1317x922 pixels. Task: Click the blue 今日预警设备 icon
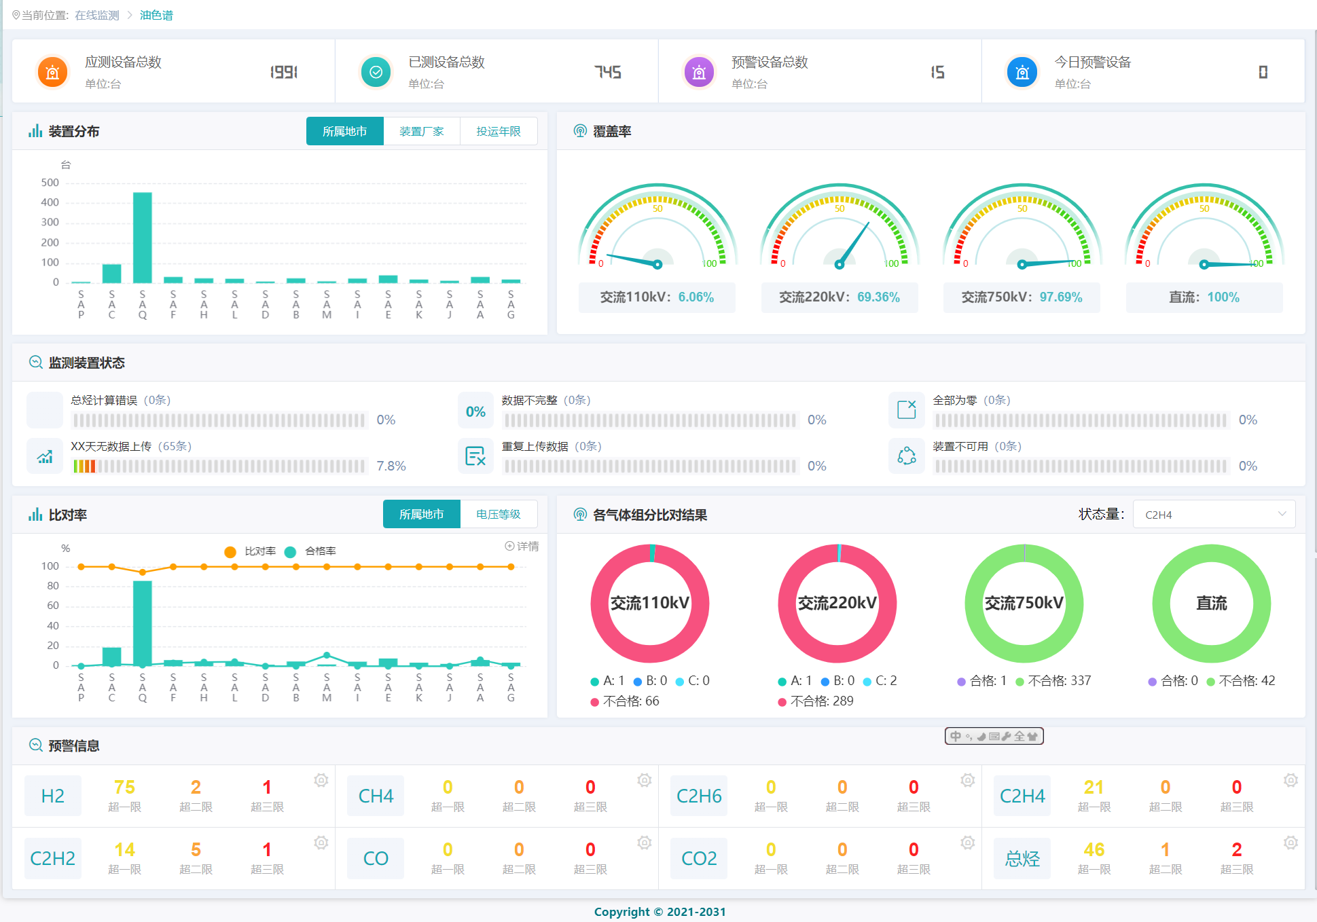point(1022,72)
